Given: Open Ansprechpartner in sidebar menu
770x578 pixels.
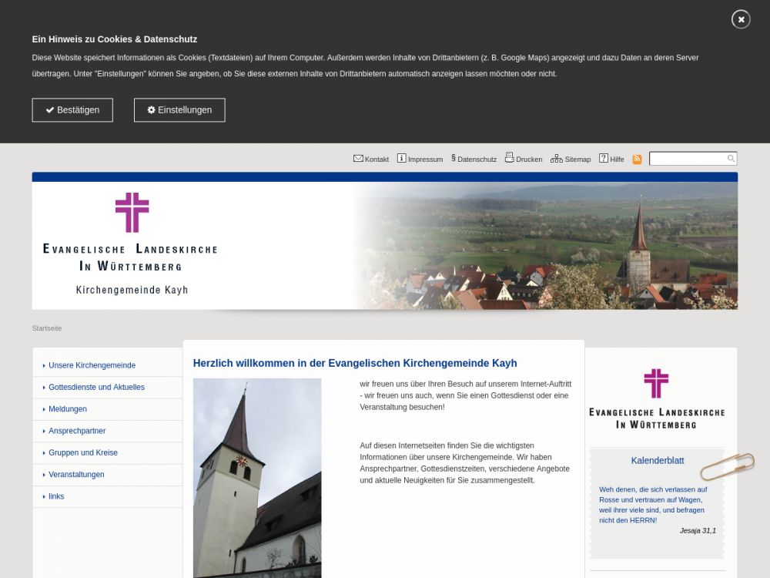Looking at the screenshot, I should click(x=77, y=431).
